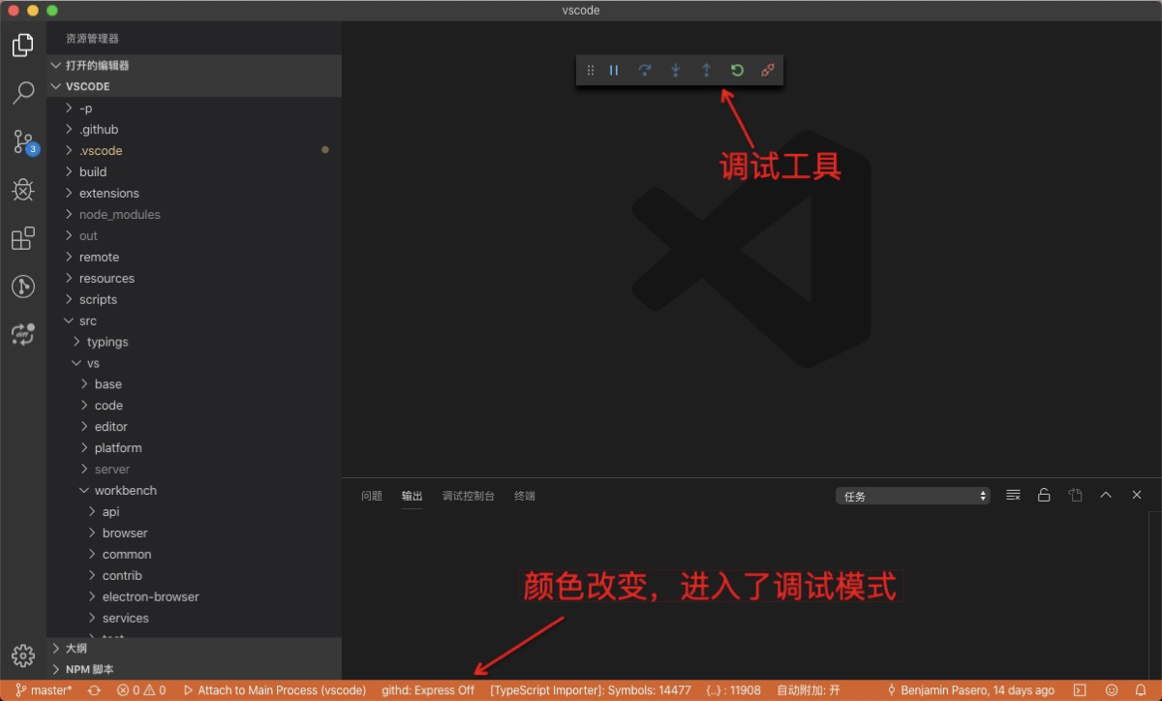Toggle auto scroll lock in the Output panel
The height and width of the screenshot is (701, 1162).
click(1043, 495)
